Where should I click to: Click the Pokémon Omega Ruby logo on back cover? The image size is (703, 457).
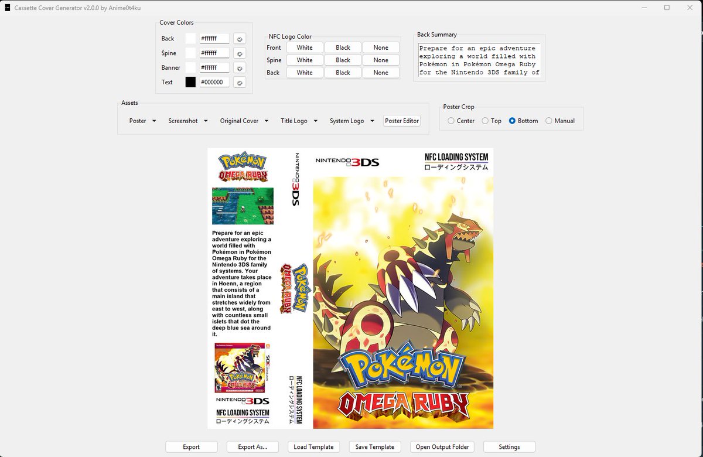coord(243,168)
